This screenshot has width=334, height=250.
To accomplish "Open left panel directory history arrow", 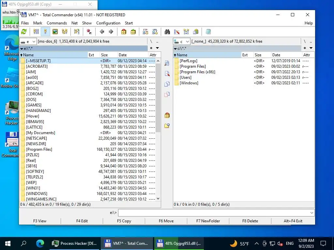I will [x=158, y=48].
